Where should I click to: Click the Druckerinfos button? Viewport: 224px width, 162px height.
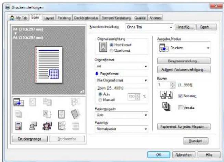tap(67, 139)
